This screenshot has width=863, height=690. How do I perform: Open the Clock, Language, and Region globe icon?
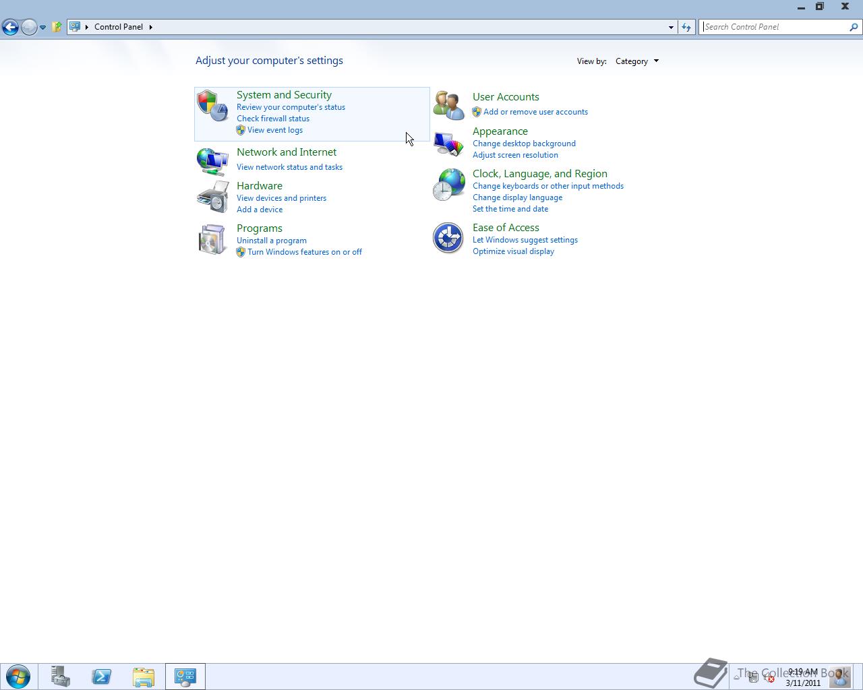pyautogui.click(x=448, y=185)
